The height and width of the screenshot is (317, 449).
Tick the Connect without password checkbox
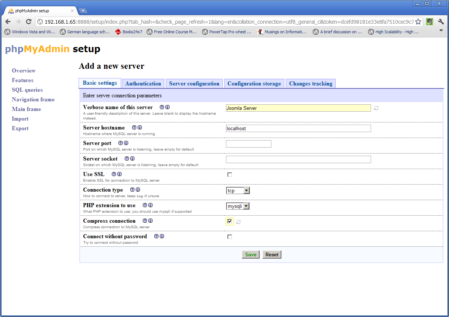[230, 237]
